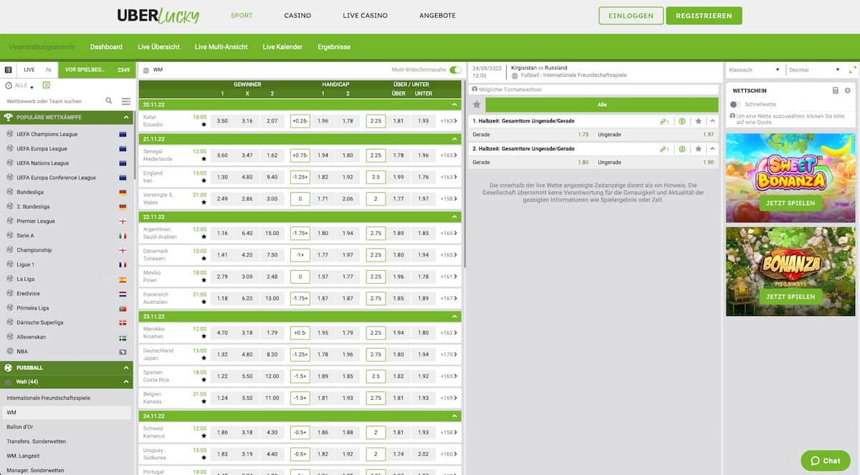Select the green Alle markets button
Screen dimensions: 860x475
[602, 105]
